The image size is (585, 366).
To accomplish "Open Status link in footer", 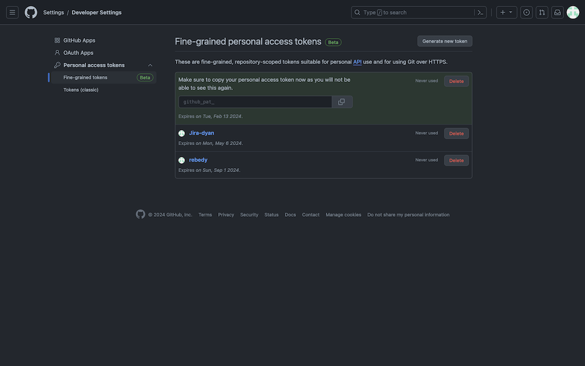I will pos(271,215).
